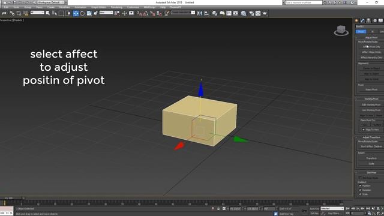Image resolution: width=384 pixels, height=216 pixels.
Task: Activate the Bind to Space Warp tool
Action: coord(26,13)
